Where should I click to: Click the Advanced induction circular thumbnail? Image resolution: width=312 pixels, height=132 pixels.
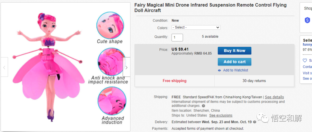112,101
